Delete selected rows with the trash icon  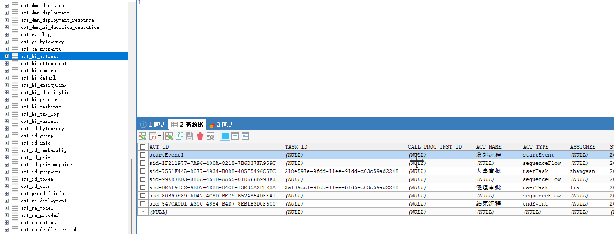200,136
